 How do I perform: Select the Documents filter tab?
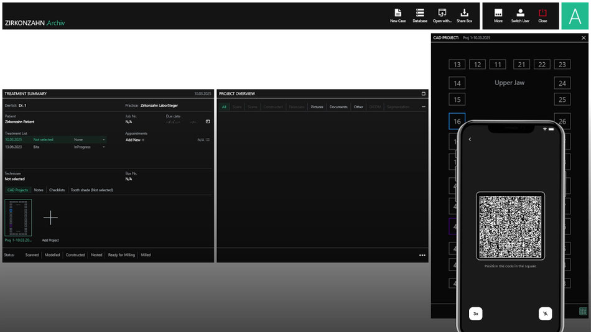[338, 107]
